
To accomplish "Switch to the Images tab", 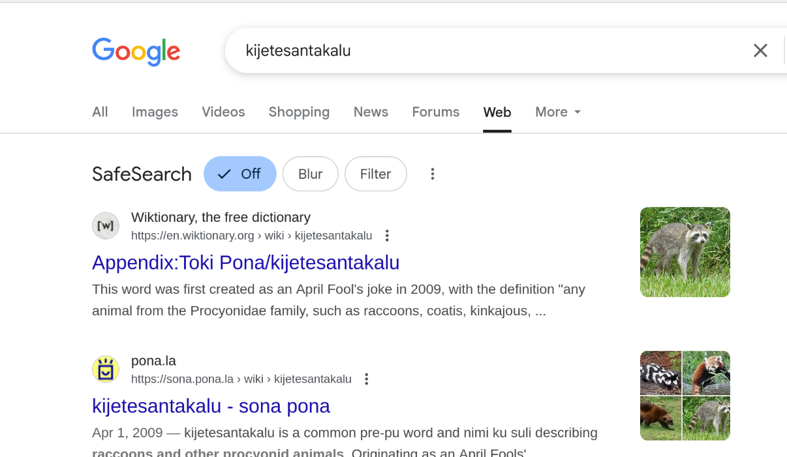I will [x=155, y=112].
